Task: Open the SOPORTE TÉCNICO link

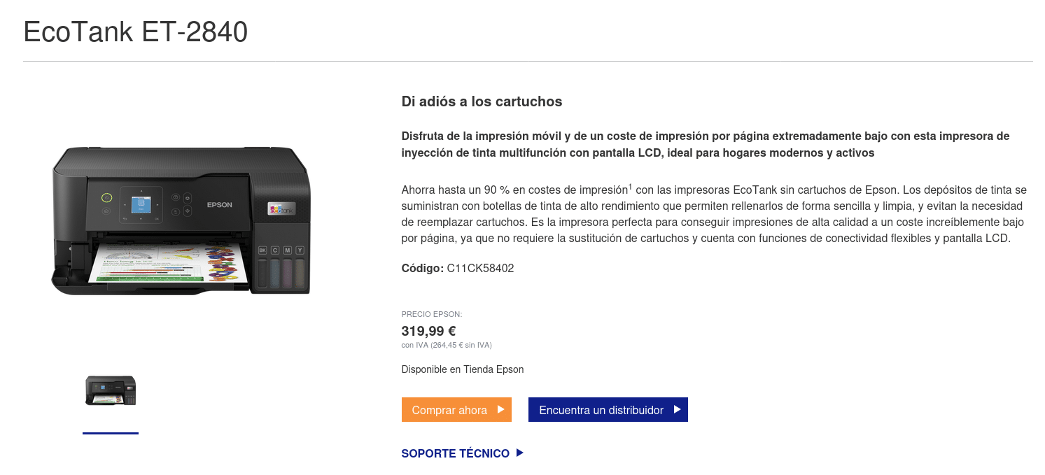Action: click(x=455, y=453)
